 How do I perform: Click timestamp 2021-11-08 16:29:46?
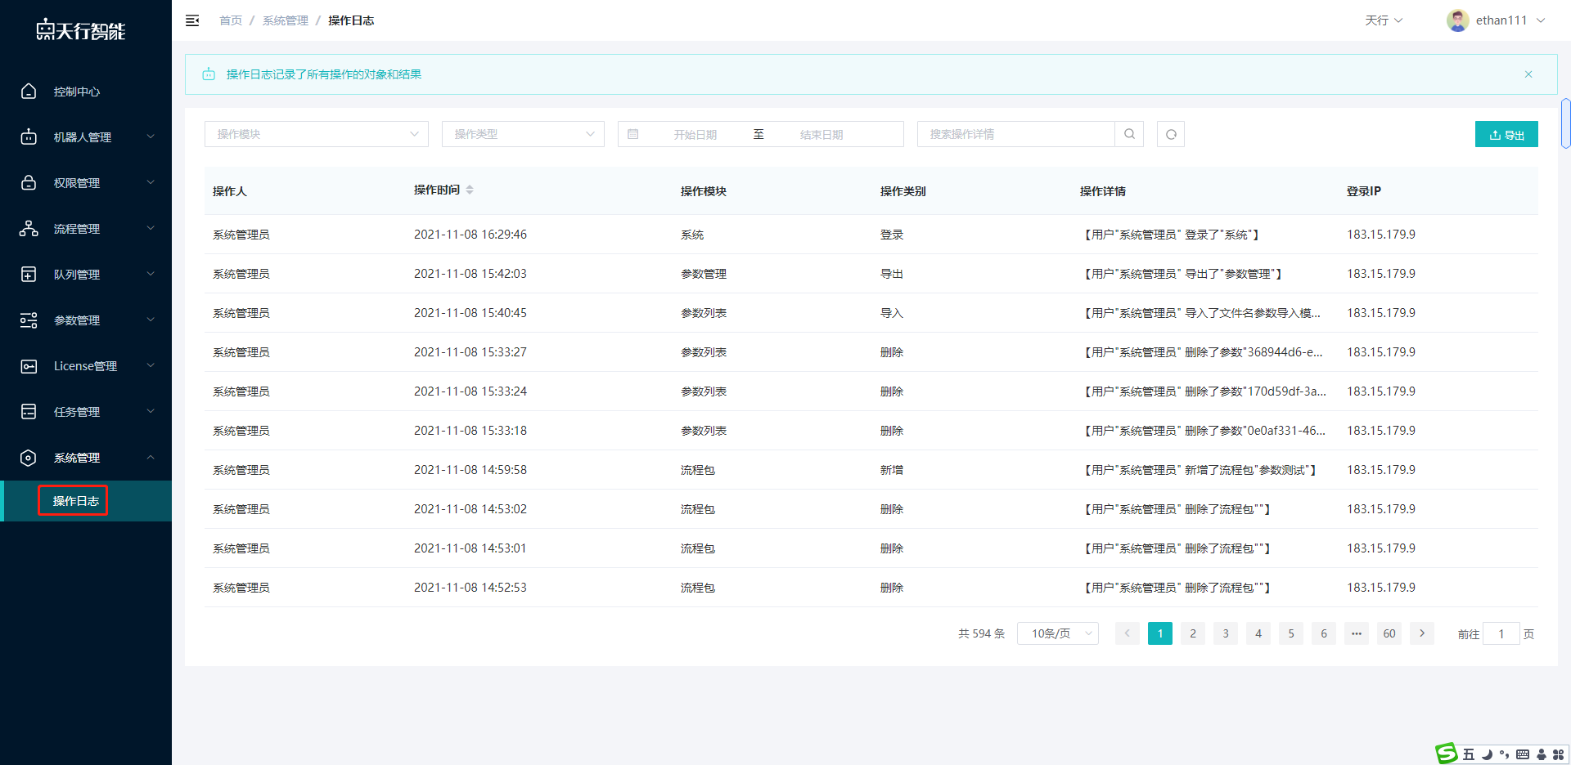[x=470, y=235]
